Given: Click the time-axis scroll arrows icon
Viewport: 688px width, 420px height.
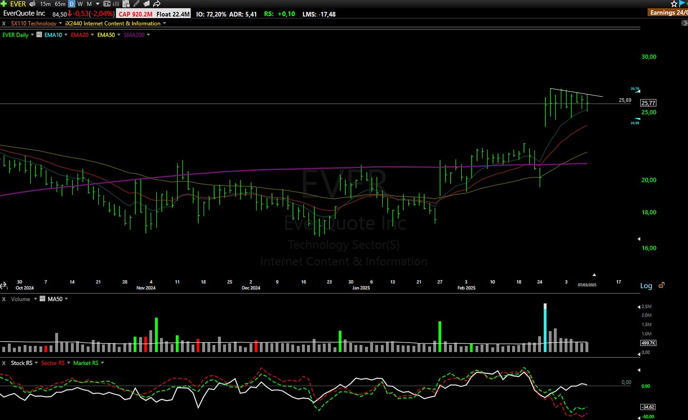Looking at the screenshot, I should [x=3, y=286].
